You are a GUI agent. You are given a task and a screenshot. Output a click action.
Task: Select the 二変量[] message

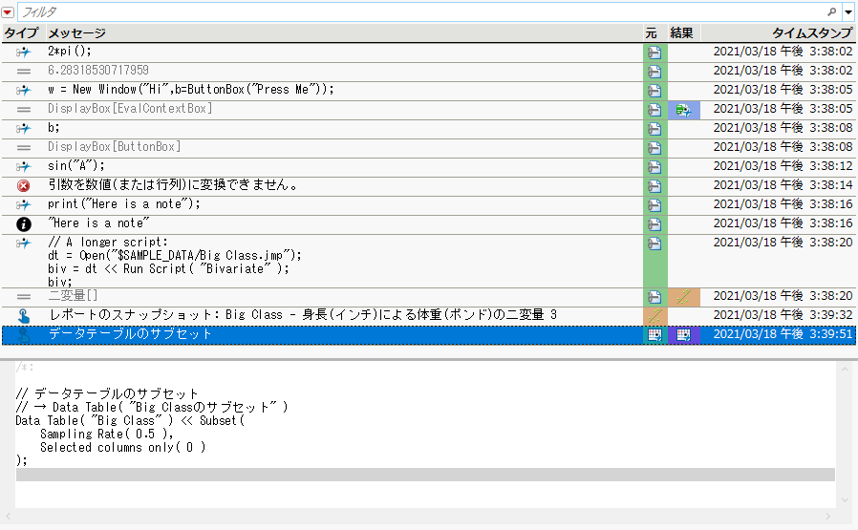[73, 296]
